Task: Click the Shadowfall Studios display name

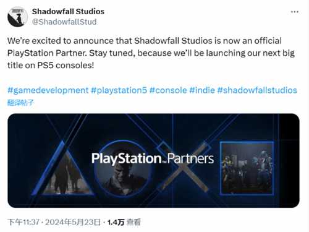Action: tap(68, 11)
